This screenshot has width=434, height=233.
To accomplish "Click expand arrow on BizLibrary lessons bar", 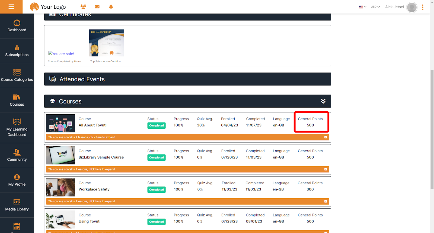I will click(x=325, y=169).
